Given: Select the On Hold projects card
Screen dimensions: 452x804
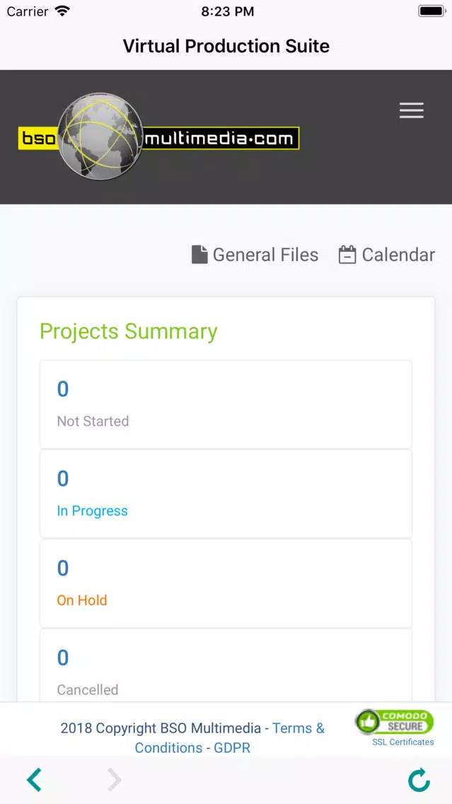Looking at the screenshot, I should pos(226,583).
